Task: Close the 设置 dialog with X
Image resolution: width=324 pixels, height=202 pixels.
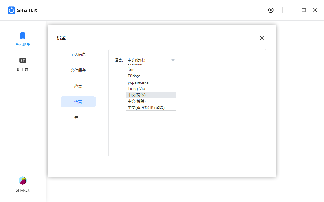Action: tap(262, 38)
